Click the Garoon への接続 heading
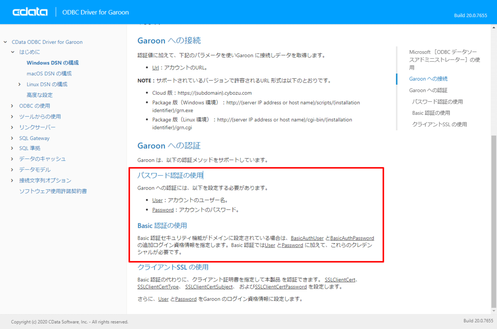The height and width of the screenshot is (329, 497). [x=169, y=41]
